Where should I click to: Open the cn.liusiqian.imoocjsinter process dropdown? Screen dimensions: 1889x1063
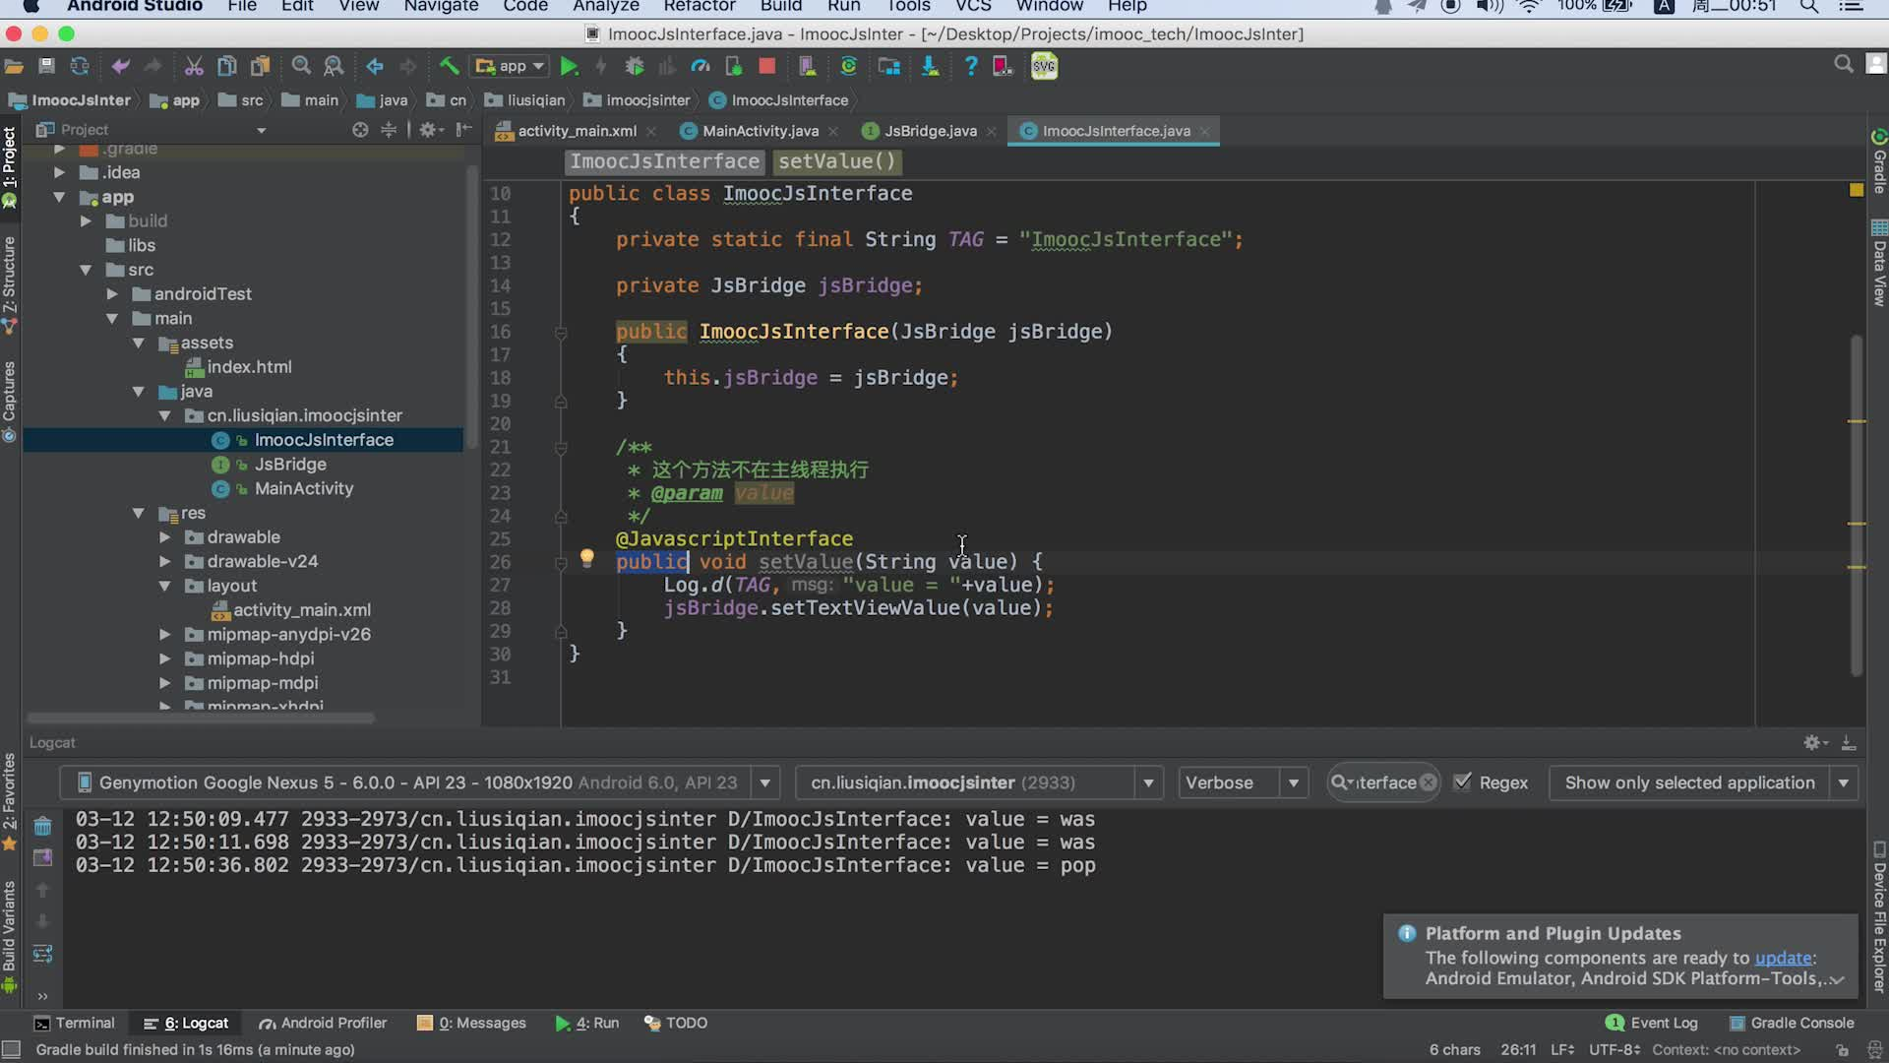[x=979, y=782]
